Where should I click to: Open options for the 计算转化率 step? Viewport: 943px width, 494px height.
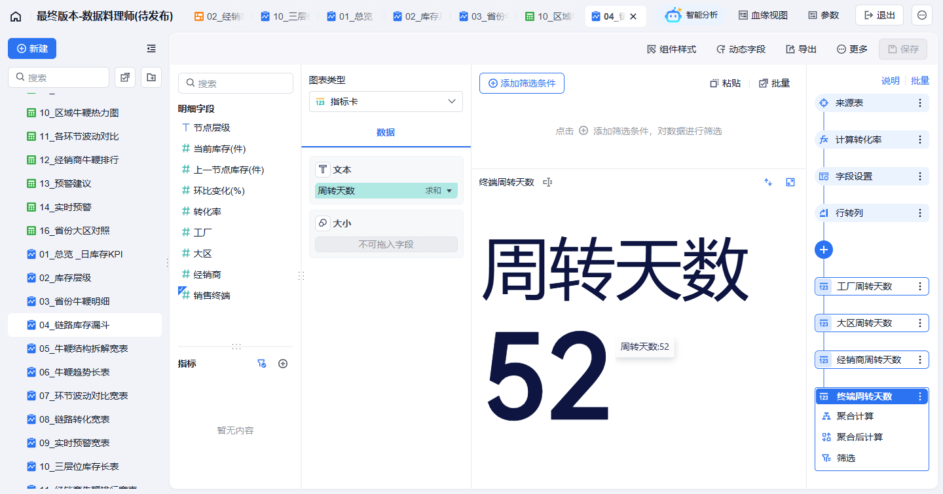[920, 140]
